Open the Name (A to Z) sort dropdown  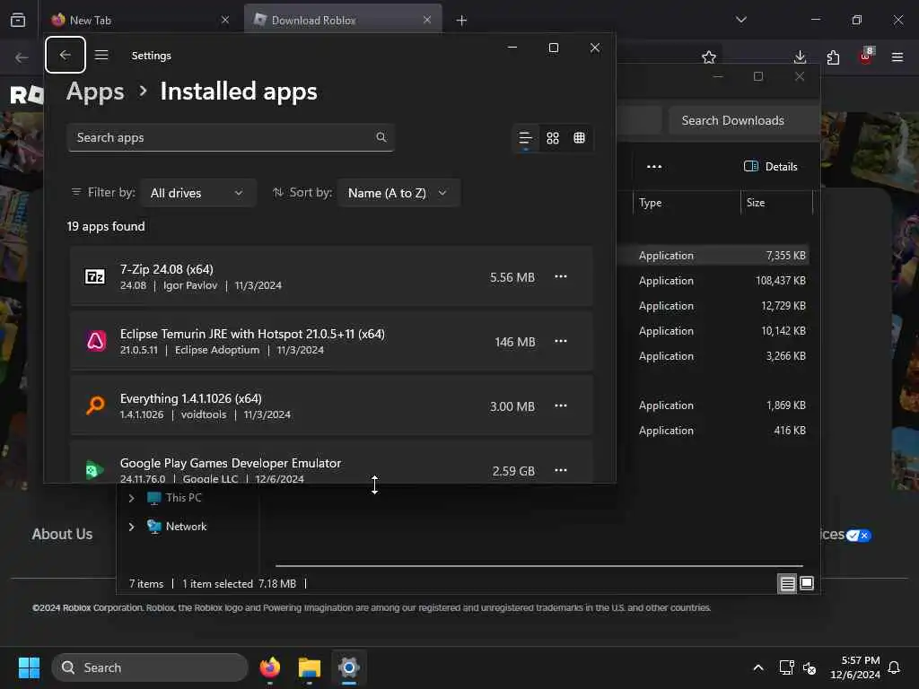pyautogui.click(x=398, y=193)
